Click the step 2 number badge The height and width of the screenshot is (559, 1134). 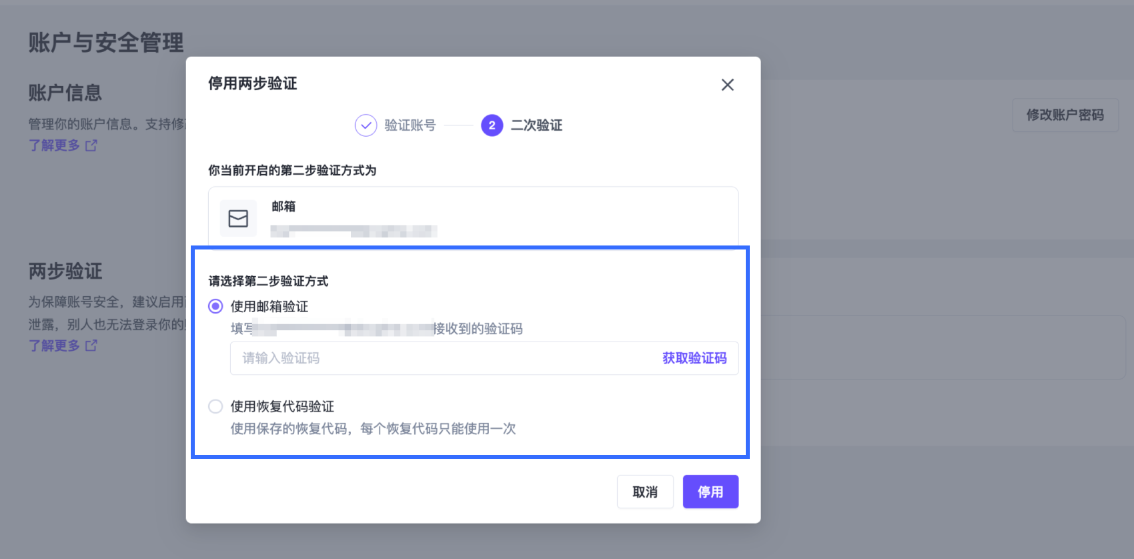pyautogui.click(x=492, y=125)
